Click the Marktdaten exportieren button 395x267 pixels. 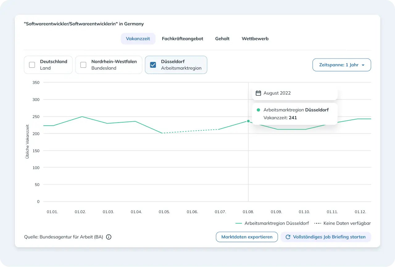(247, 237)
